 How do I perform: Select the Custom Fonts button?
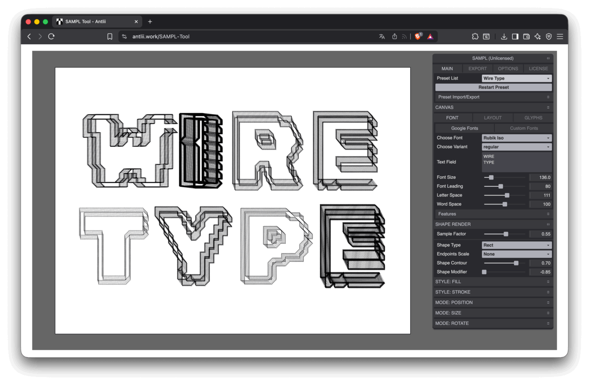pos(524,128)
